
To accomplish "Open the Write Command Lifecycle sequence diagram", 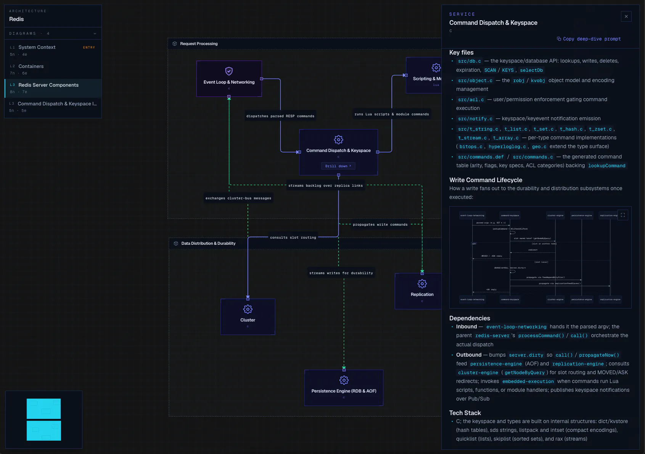I will coord(540,257).
